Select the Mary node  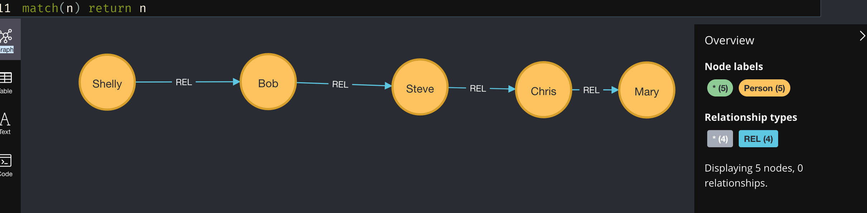tap(646, 91)
